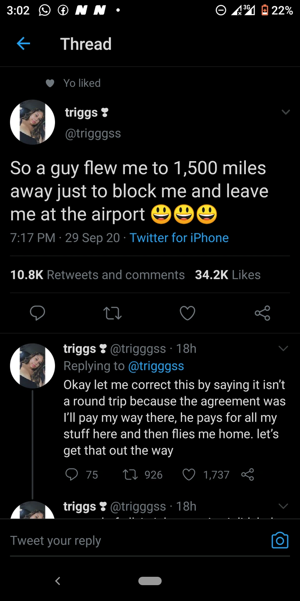
Task: Open the Twitter for iPhone link
Action: coord(179,238)
